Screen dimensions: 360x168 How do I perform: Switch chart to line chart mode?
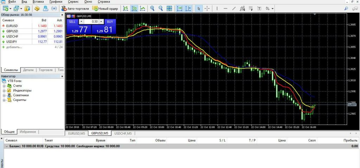142,8
